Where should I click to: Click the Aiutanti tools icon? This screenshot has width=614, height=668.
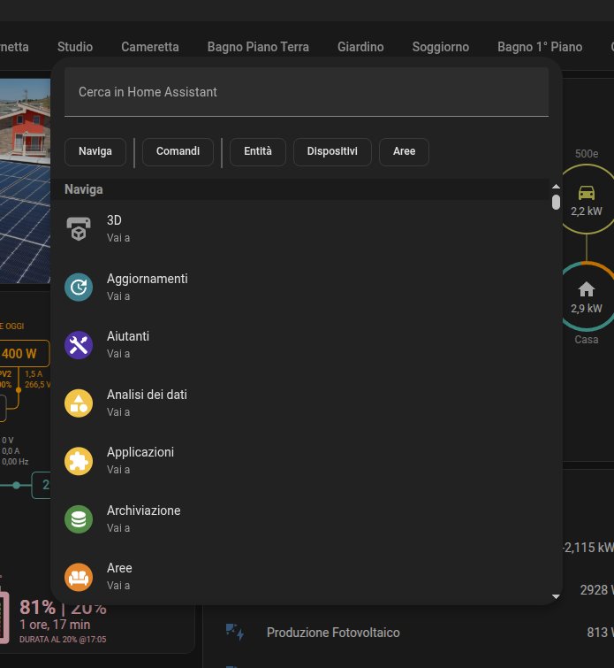pos(79,345)
